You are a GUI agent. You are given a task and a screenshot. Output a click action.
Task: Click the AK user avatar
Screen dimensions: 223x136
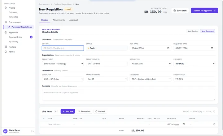click(x=5, y=131)
